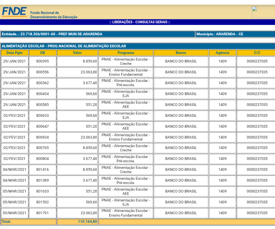Viewport: 275px width, 229px height.
Task: Click value 8.859,60 in OB 800765 row
Action: 90,148
